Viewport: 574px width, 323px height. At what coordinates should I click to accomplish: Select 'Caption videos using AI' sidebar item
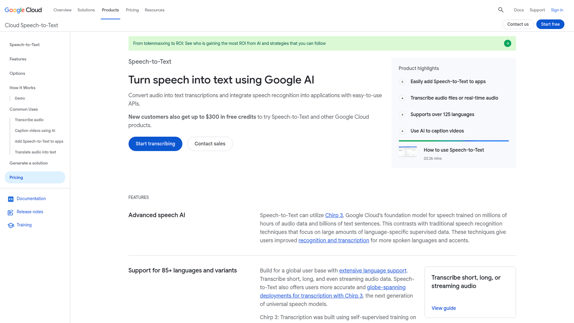(x=35, y=131)
